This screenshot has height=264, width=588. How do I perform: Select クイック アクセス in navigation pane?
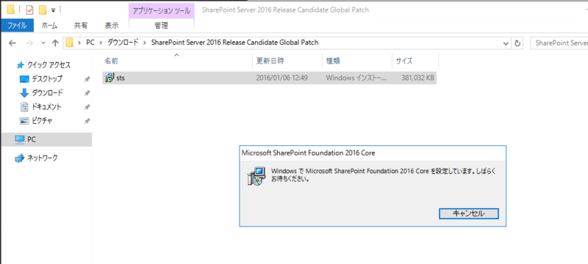tap(49, 65)
